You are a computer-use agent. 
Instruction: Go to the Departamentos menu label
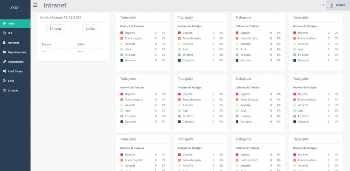(x=17, y=52)
